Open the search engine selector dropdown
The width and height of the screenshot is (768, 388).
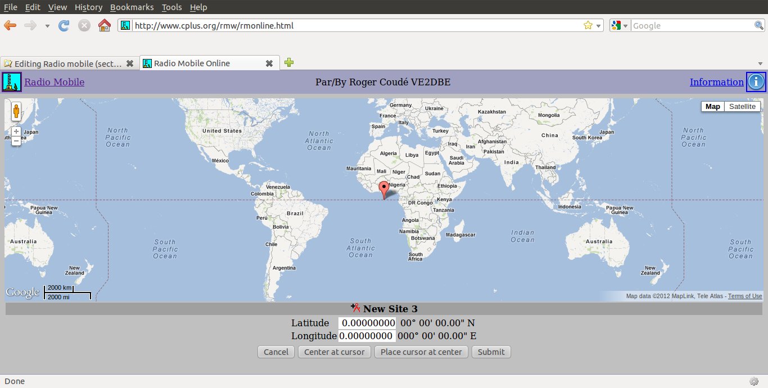tap(620, 25)
